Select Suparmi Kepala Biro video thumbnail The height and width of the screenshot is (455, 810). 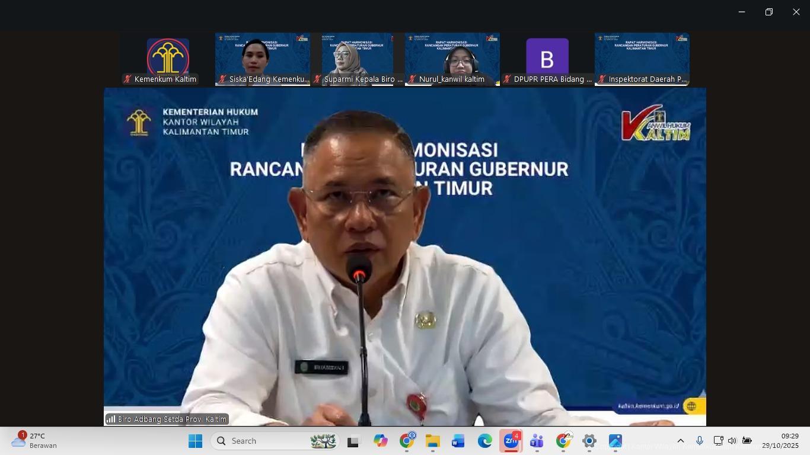(x=358, y=59)
